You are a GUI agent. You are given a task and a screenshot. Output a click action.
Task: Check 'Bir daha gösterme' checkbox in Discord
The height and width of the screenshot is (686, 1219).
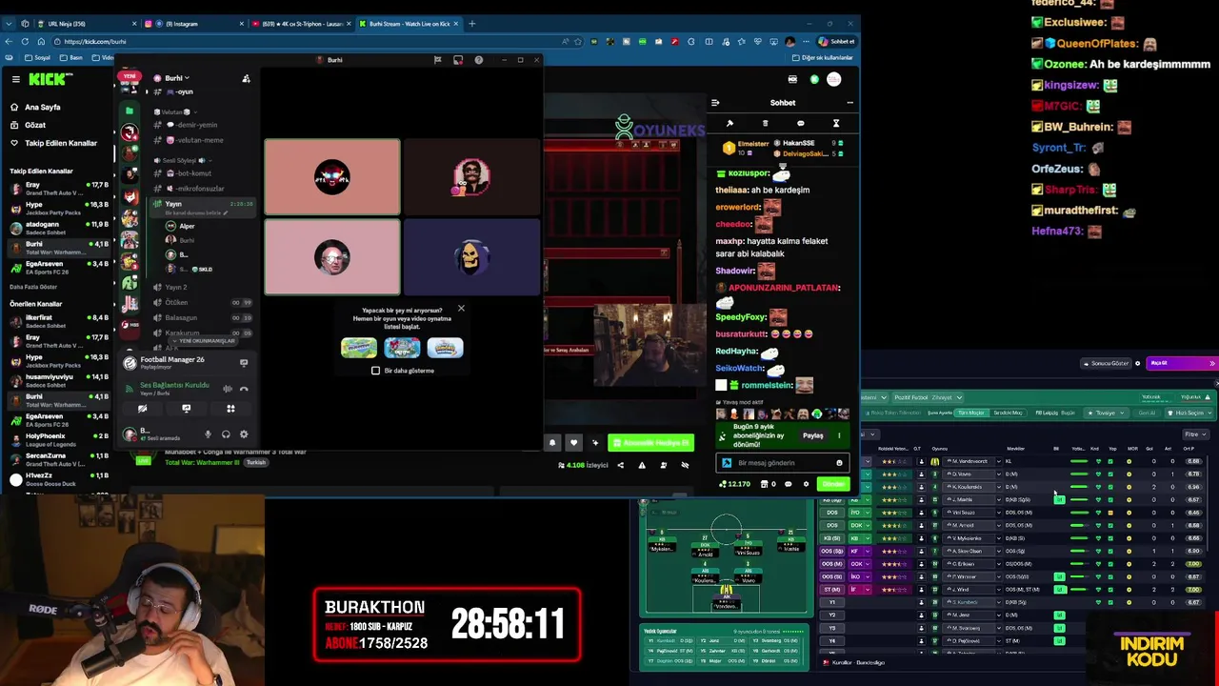(x=375, y=371)
